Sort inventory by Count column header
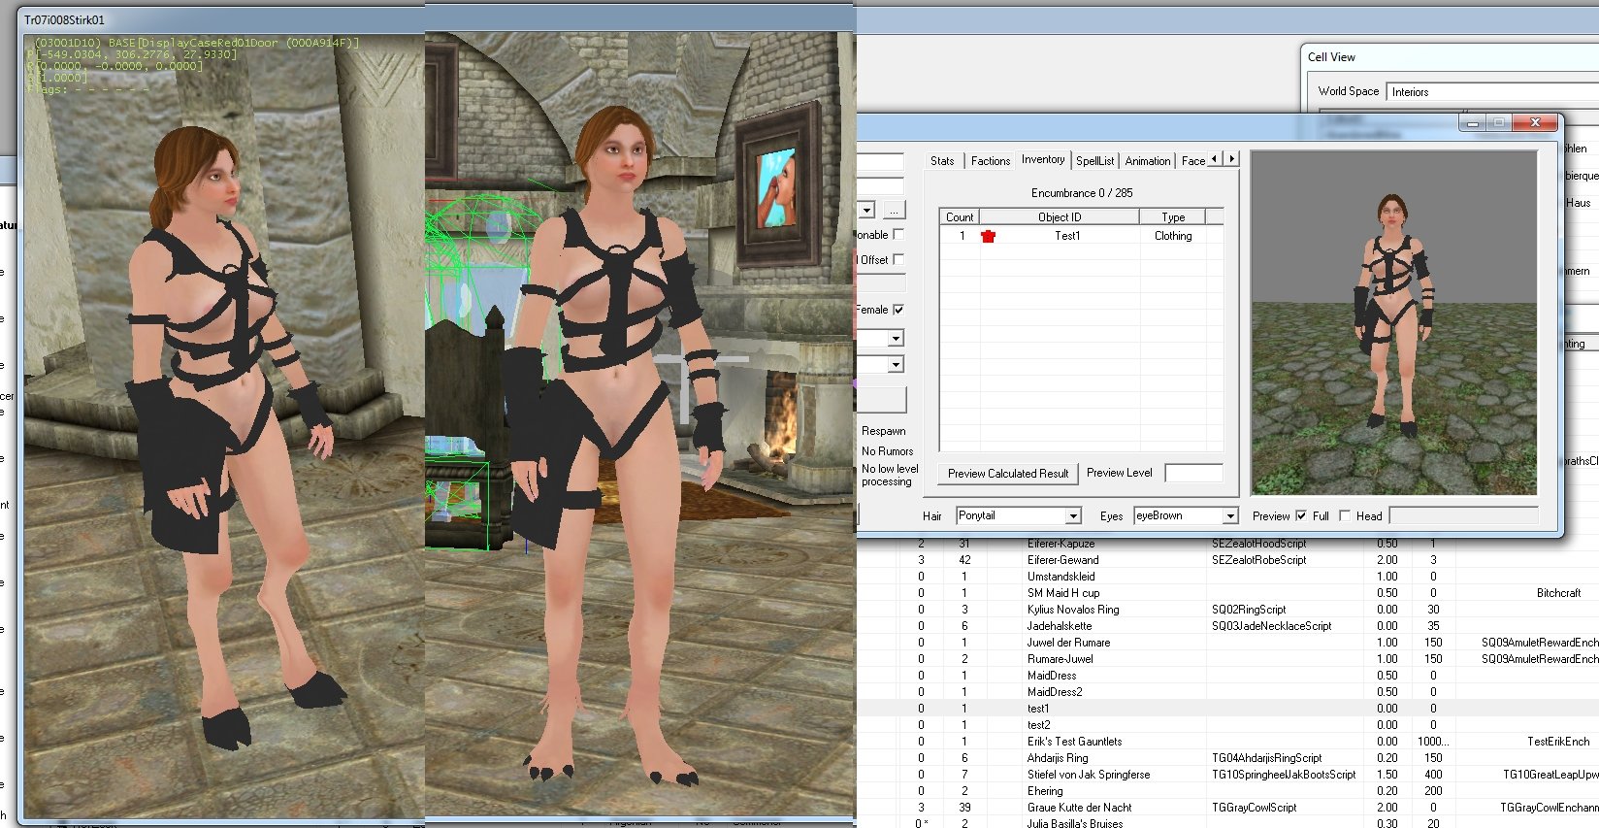This screenshot has width=1599, height=828. [x=960, y=217]
